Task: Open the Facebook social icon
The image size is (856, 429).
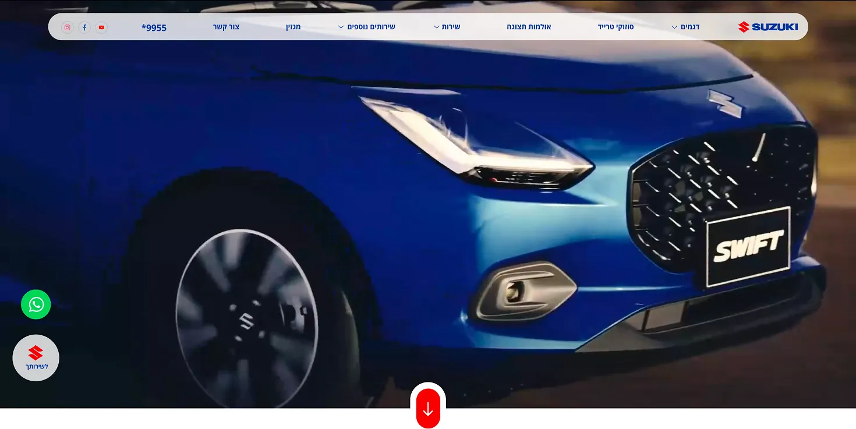Action: point(84,27)
